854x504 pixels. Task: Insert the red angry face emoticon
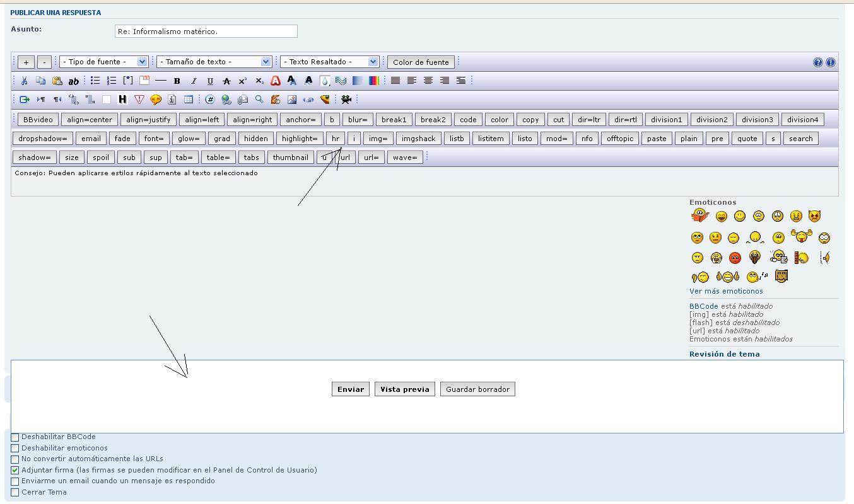(735, 258)
